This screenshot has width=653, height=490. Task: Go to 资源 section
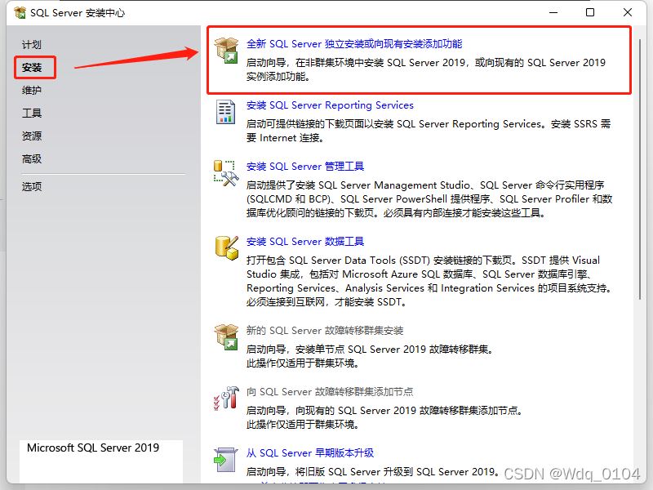[x=32, y=136]
